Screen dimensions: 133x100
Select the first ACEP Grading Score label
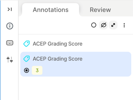tap(58, 44)
